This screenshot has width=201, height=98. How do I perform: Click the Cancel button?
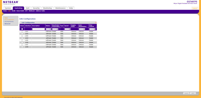[186, 93]
